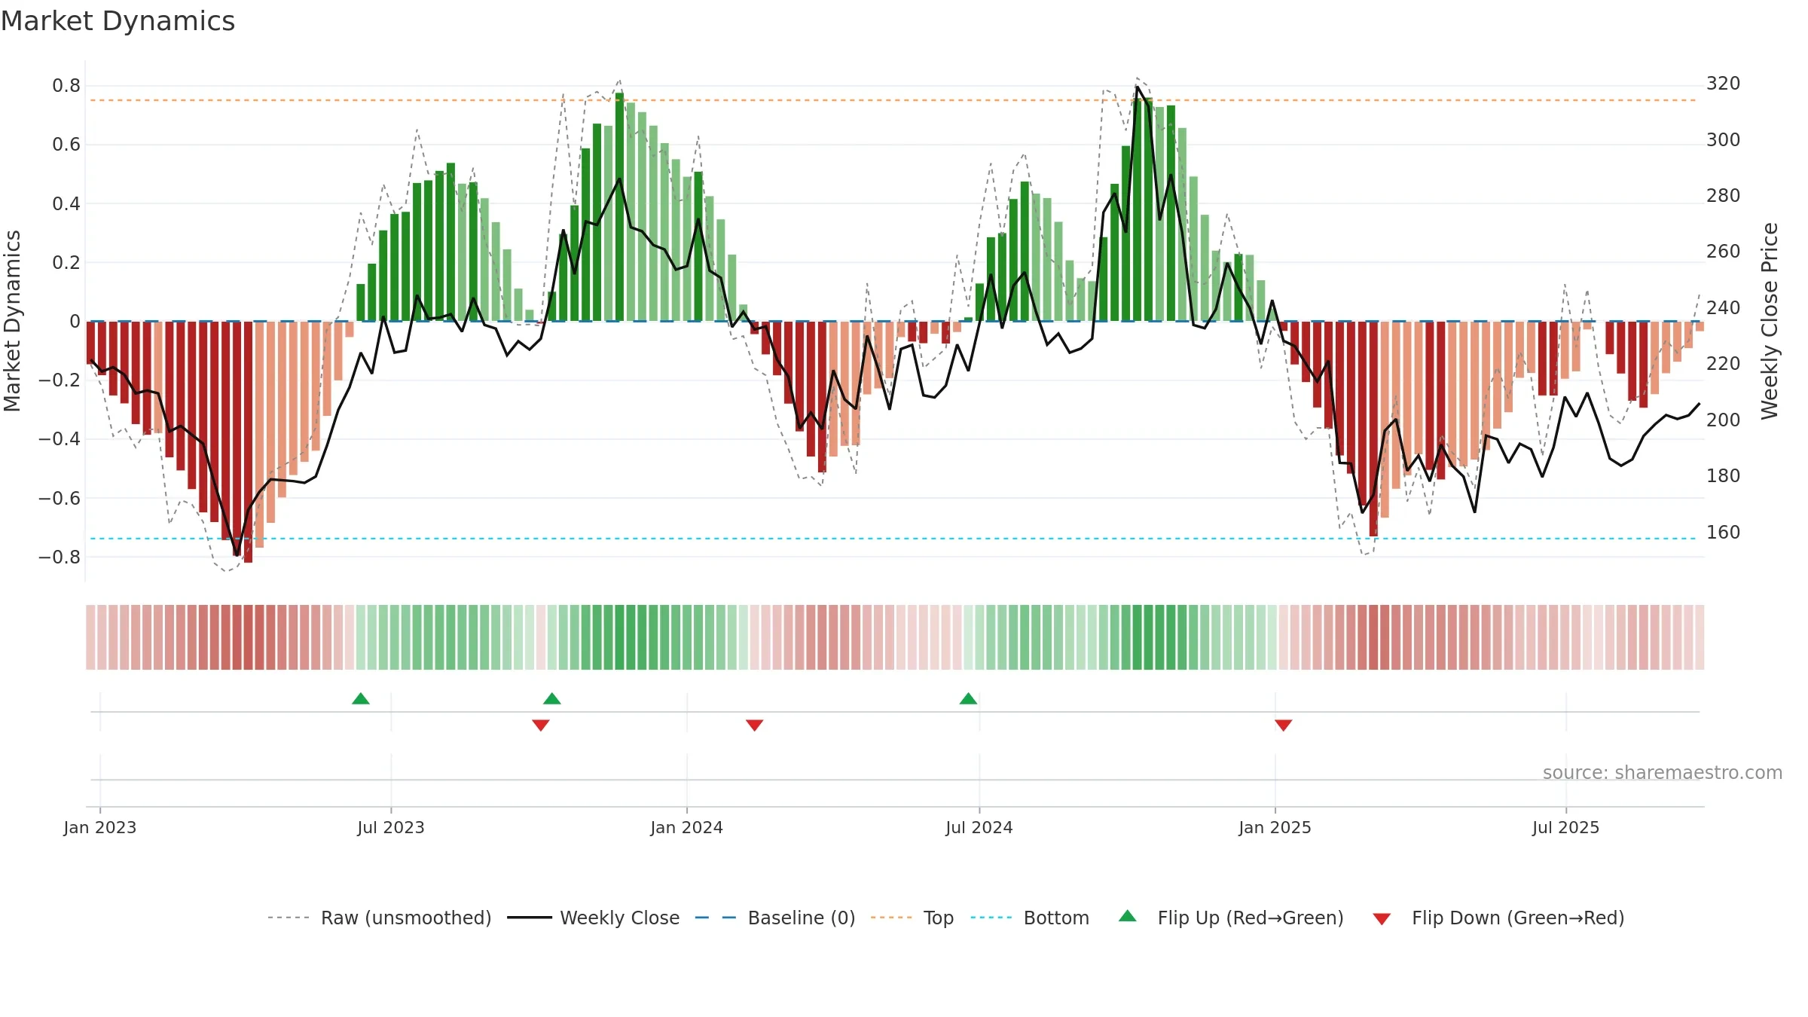The width and height of the screenshot is (1808, 1017).
Task: Click the vertical Market Dynamics axis title
Action: [12, 321]
